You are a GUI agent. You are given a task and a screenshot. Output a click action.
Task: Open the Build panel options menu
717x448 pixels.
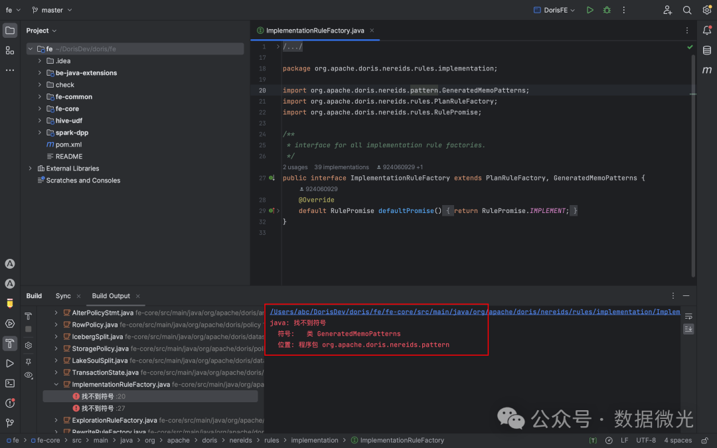point(673,296)
